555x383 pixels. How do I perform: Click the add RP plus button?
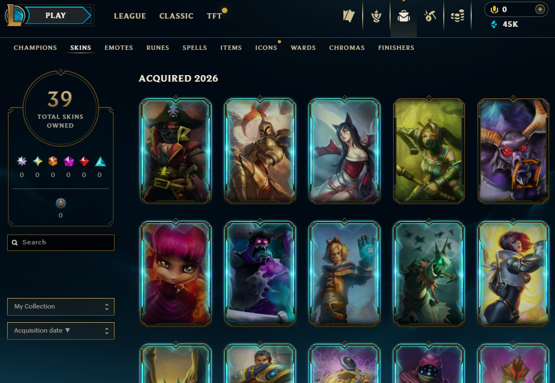coord(540,9)
